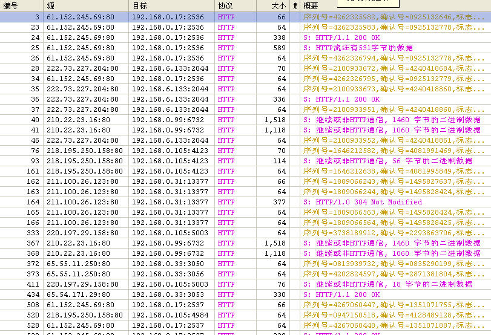Select packet 368 sized 1,118 bytes
Image resolution: width=491 pixels, height=335 pixels.
point(182,254)
